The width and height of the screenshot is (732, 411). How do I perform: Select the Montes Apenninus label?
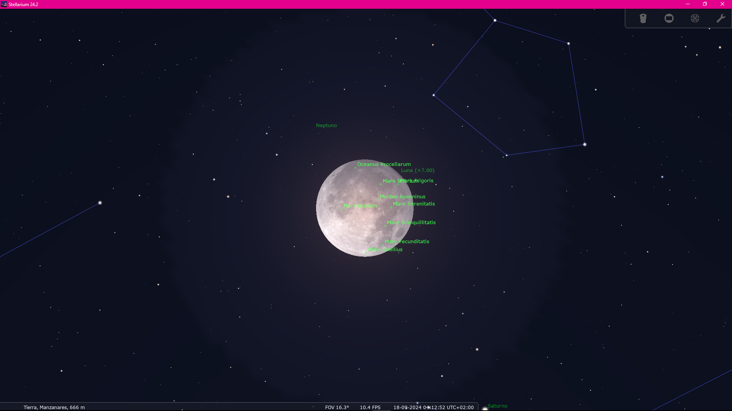(x=402, y=197)
